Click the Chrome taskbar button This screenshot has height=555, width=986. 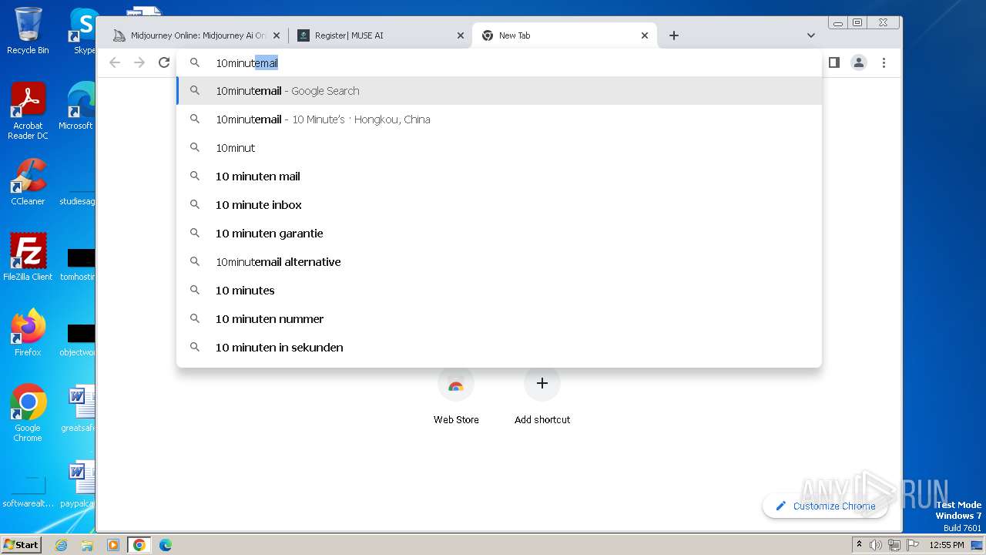pos(139,545)
